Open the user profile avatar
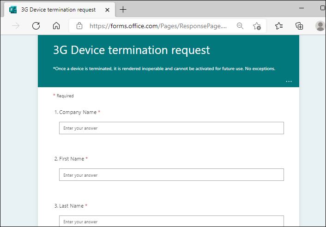 point(320,26)
